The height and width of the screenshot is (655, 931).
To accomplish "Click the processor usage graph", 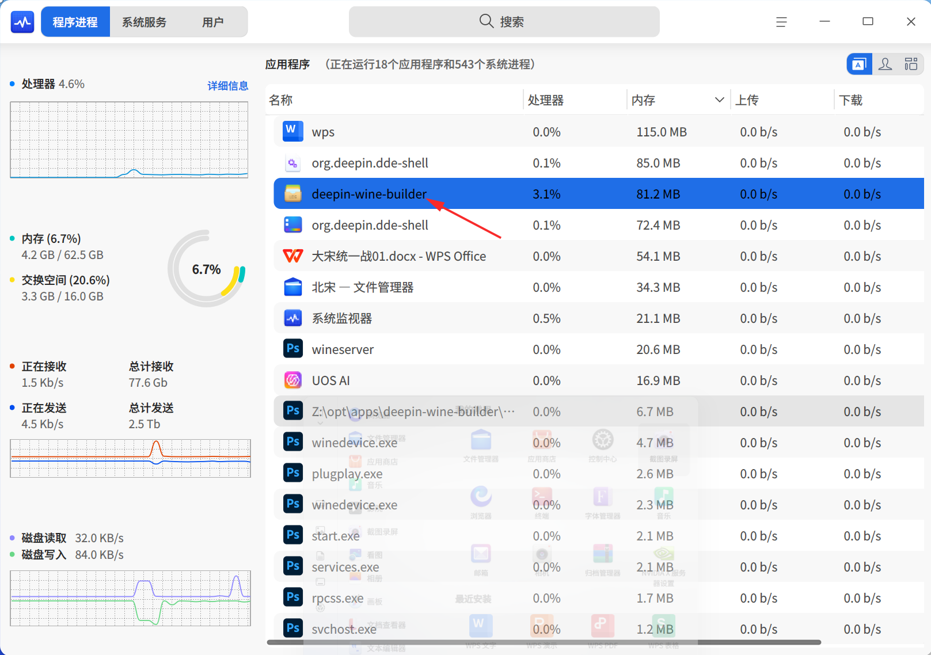I will click(129, 140).
